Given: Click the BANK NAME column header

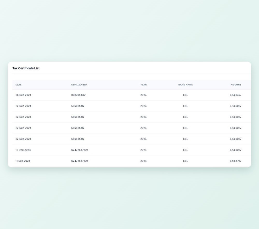Looking at the screenshot, I should pos(185,85).
